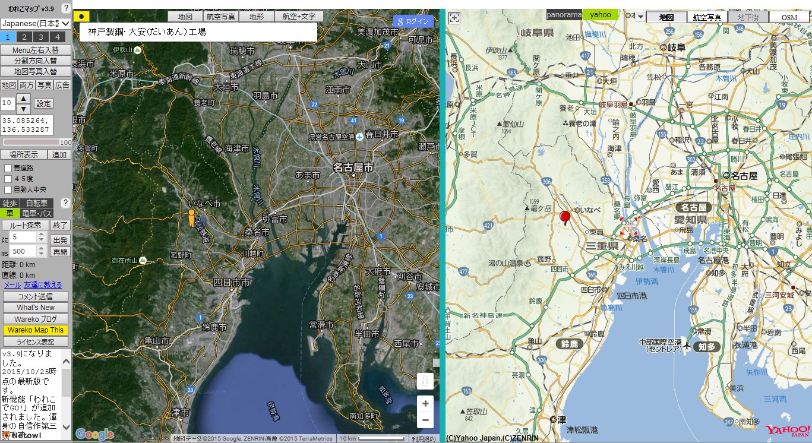The height and width of the screenshot is (443, 812).
Task: Open What's New button
Action: pos(36,308)
